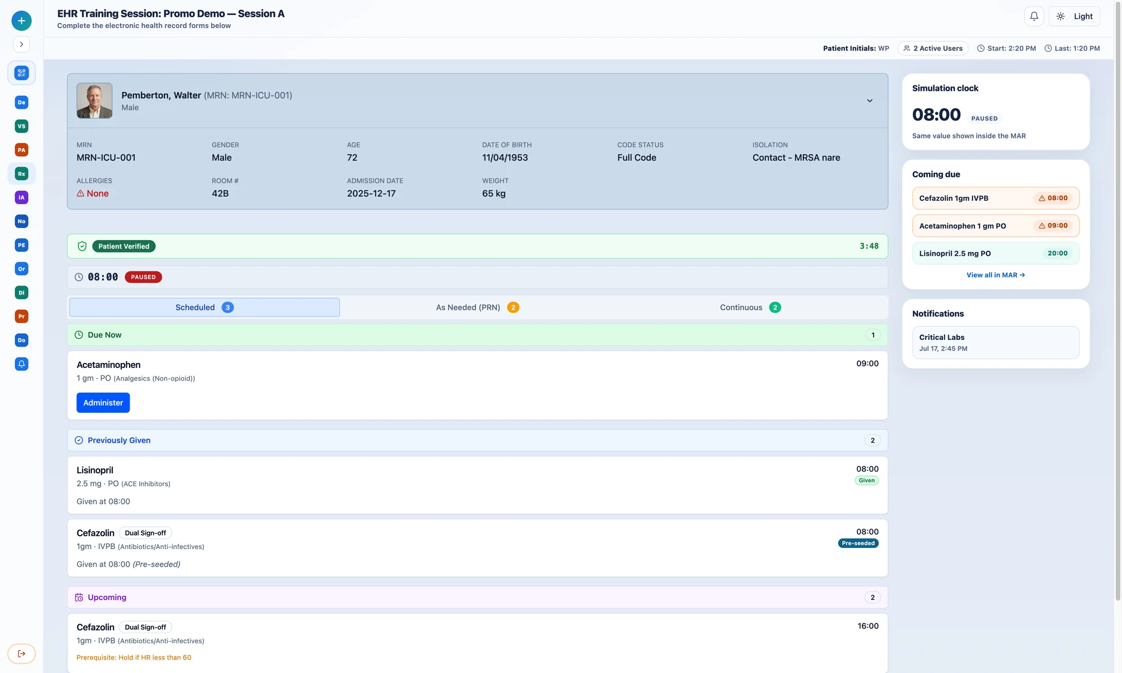
Task: Click the PAUSED badge beside MAR clock
Action: tap(143, 277)
